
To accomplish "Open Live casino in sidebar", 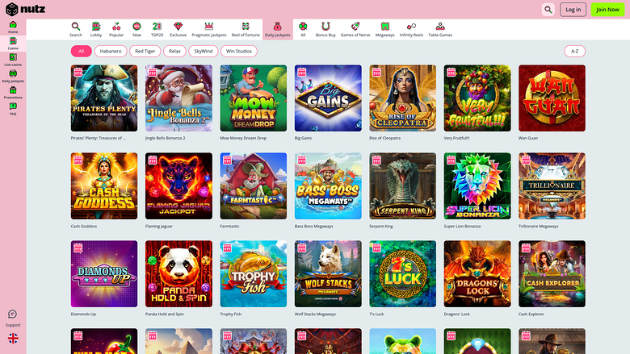I will click(x=13, y=60).
